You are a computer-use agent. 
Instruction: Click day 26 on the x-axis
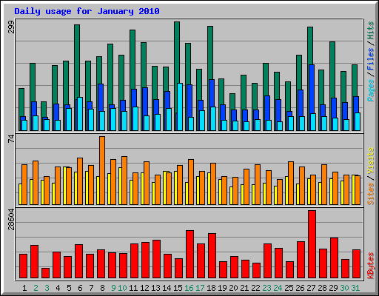(300, 288)
